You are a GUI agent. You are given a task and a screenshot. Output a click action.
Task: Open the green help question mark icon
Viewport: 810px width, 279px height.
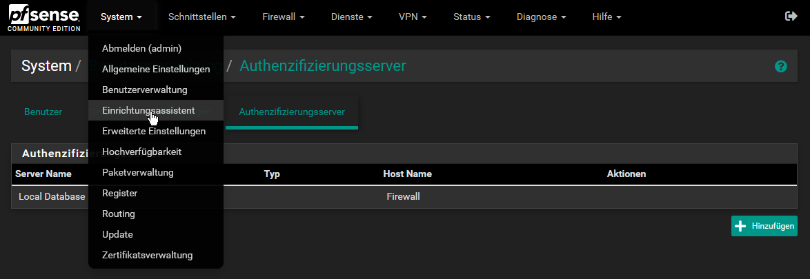(x=780, y=67)
